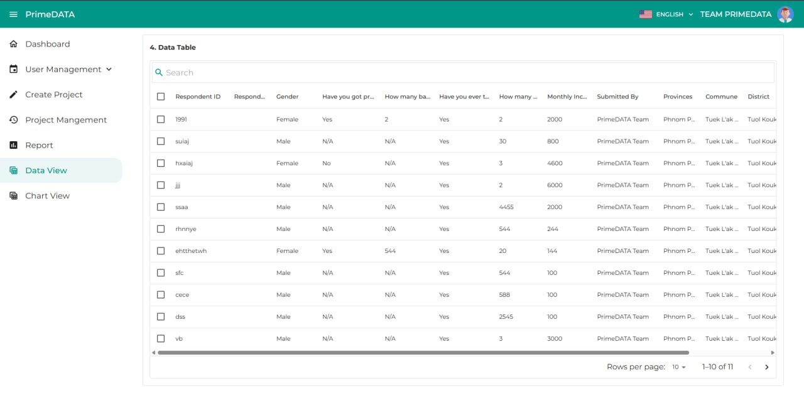This screenshot has width=804, height=398.
Task: Switch to the Data View section
Action: 47,170
